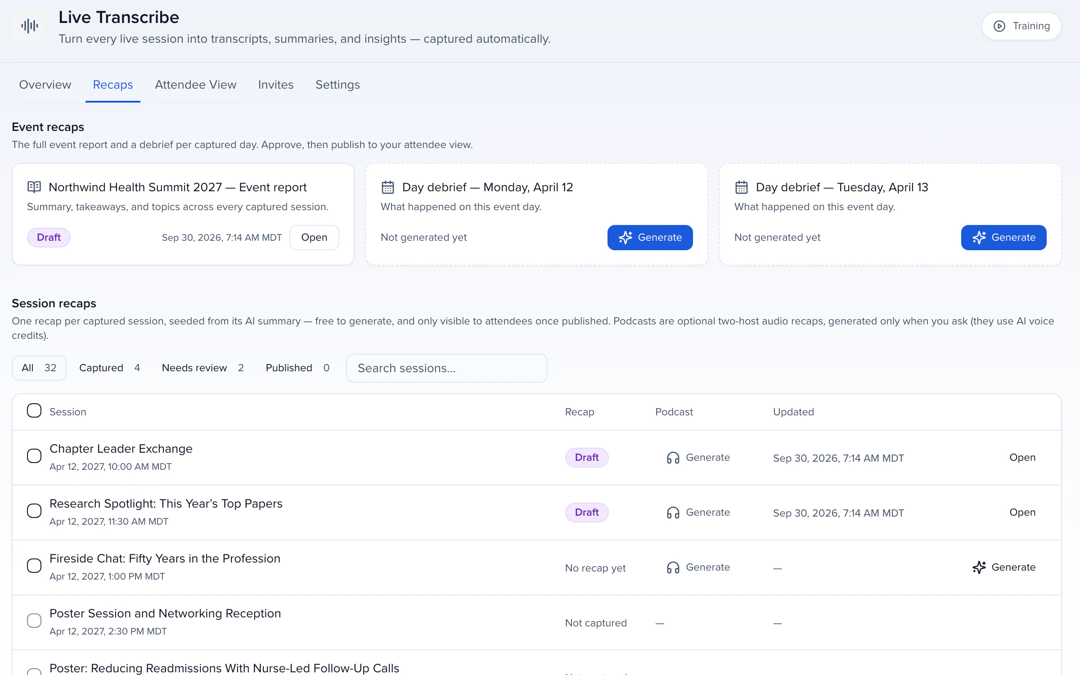Click 'Apr 12, 2027, 10:00 AM MDT' session time
Viewport: 1080px width, 675px height.
pos(111,467)
